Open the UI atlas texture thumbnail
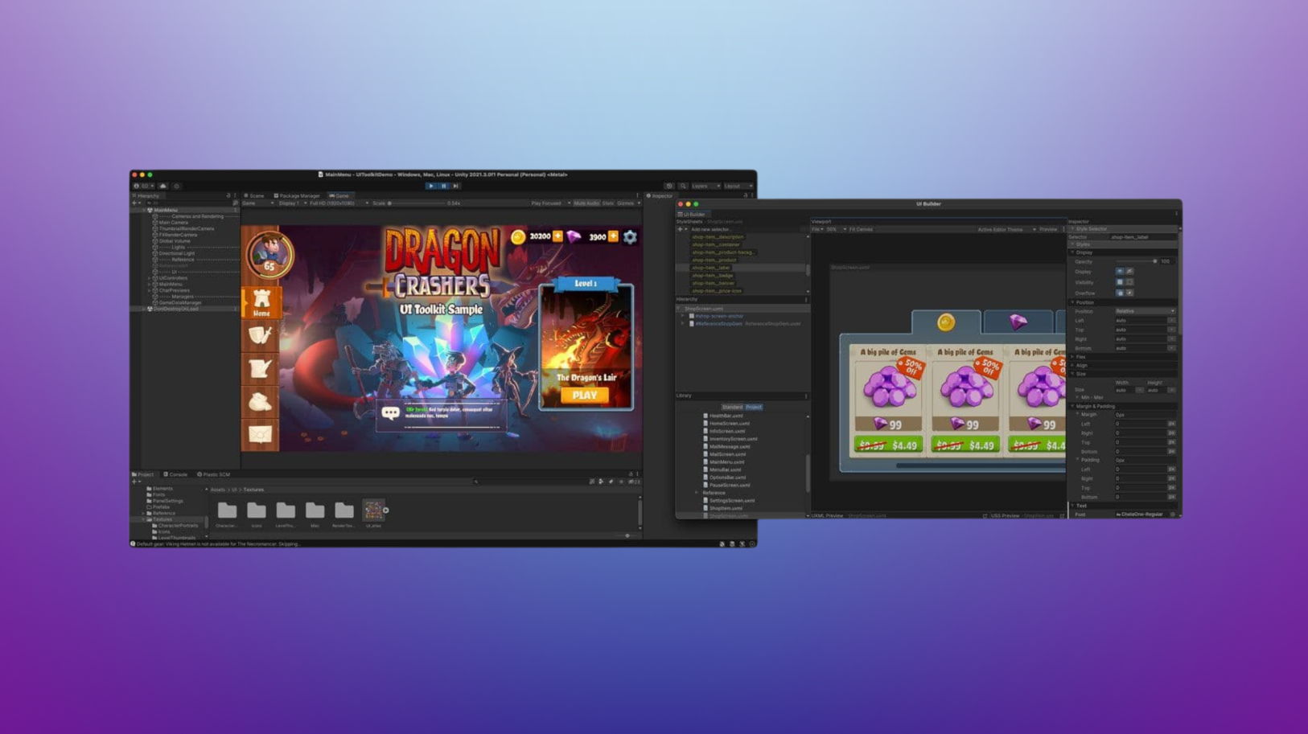Image resolution: width=1308 pixels, height=734 pixels. tap(373, 510)
